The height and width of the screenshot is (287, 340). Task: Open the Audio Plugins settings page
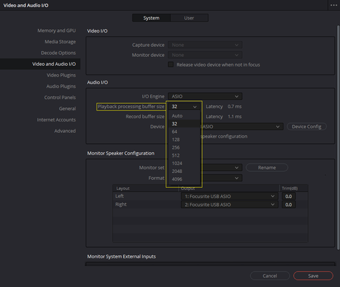pos(61,86)
